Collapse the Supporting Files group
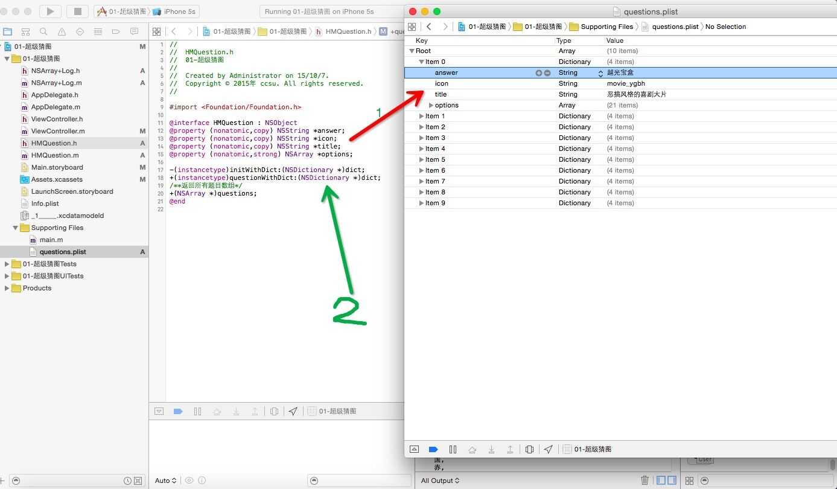837x489 pixels. 16,228
